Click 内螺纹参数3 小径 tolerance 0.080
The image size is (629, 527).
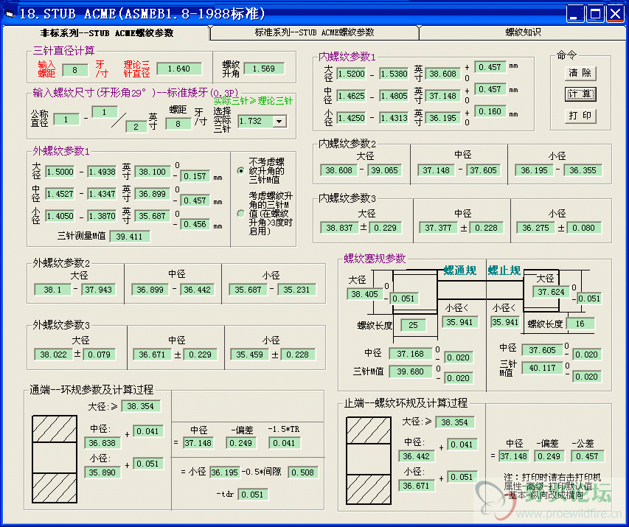pyautogui.click(x=583, y=228)
